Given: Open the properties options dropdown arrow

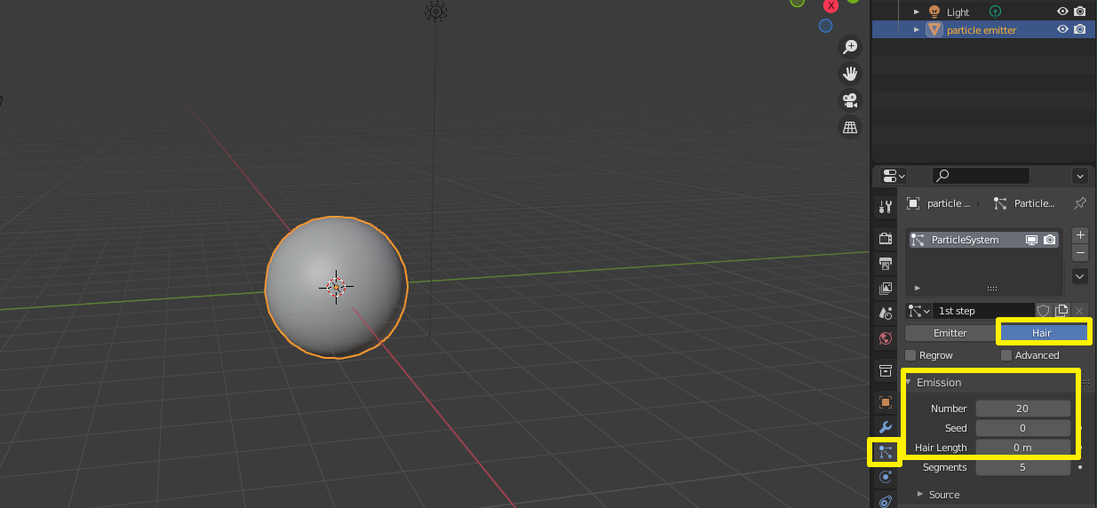Looking at the screenshot, I should [x=1080, y=177].
